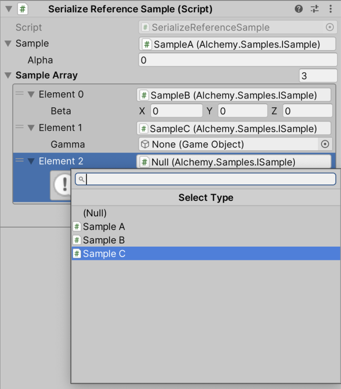This screenshot has height=389, width=341.
Task: Click the Sample Array size field
Action: point(318,76)
